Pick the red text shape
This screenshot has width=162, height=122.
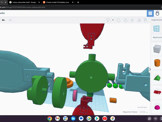157,92
